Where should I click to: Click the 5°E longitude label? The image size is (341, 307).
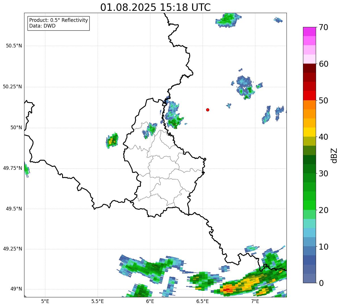pyautogui.click(x=45, y=301)
